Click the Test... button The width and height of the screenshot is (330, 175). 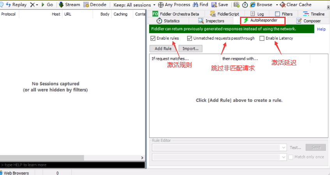pos(295,148)
